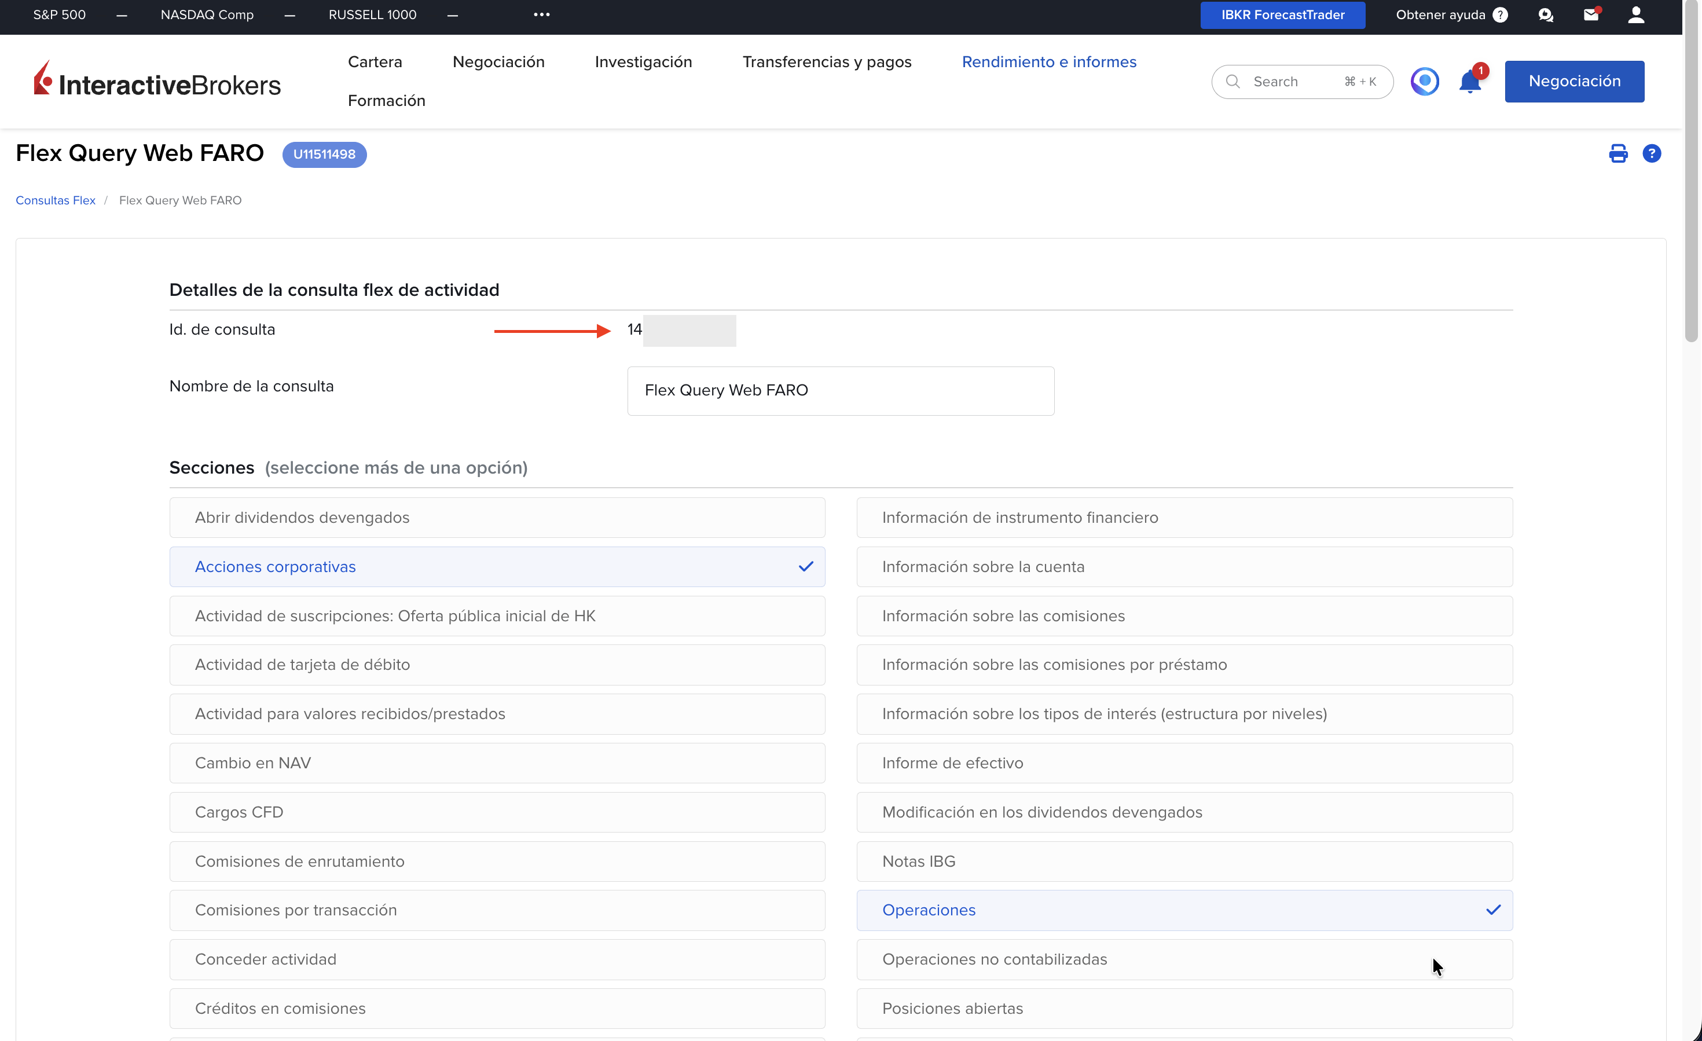Open Rendimiento e informes menu
This screenshot has height=1041, width=1702.
1049,62
